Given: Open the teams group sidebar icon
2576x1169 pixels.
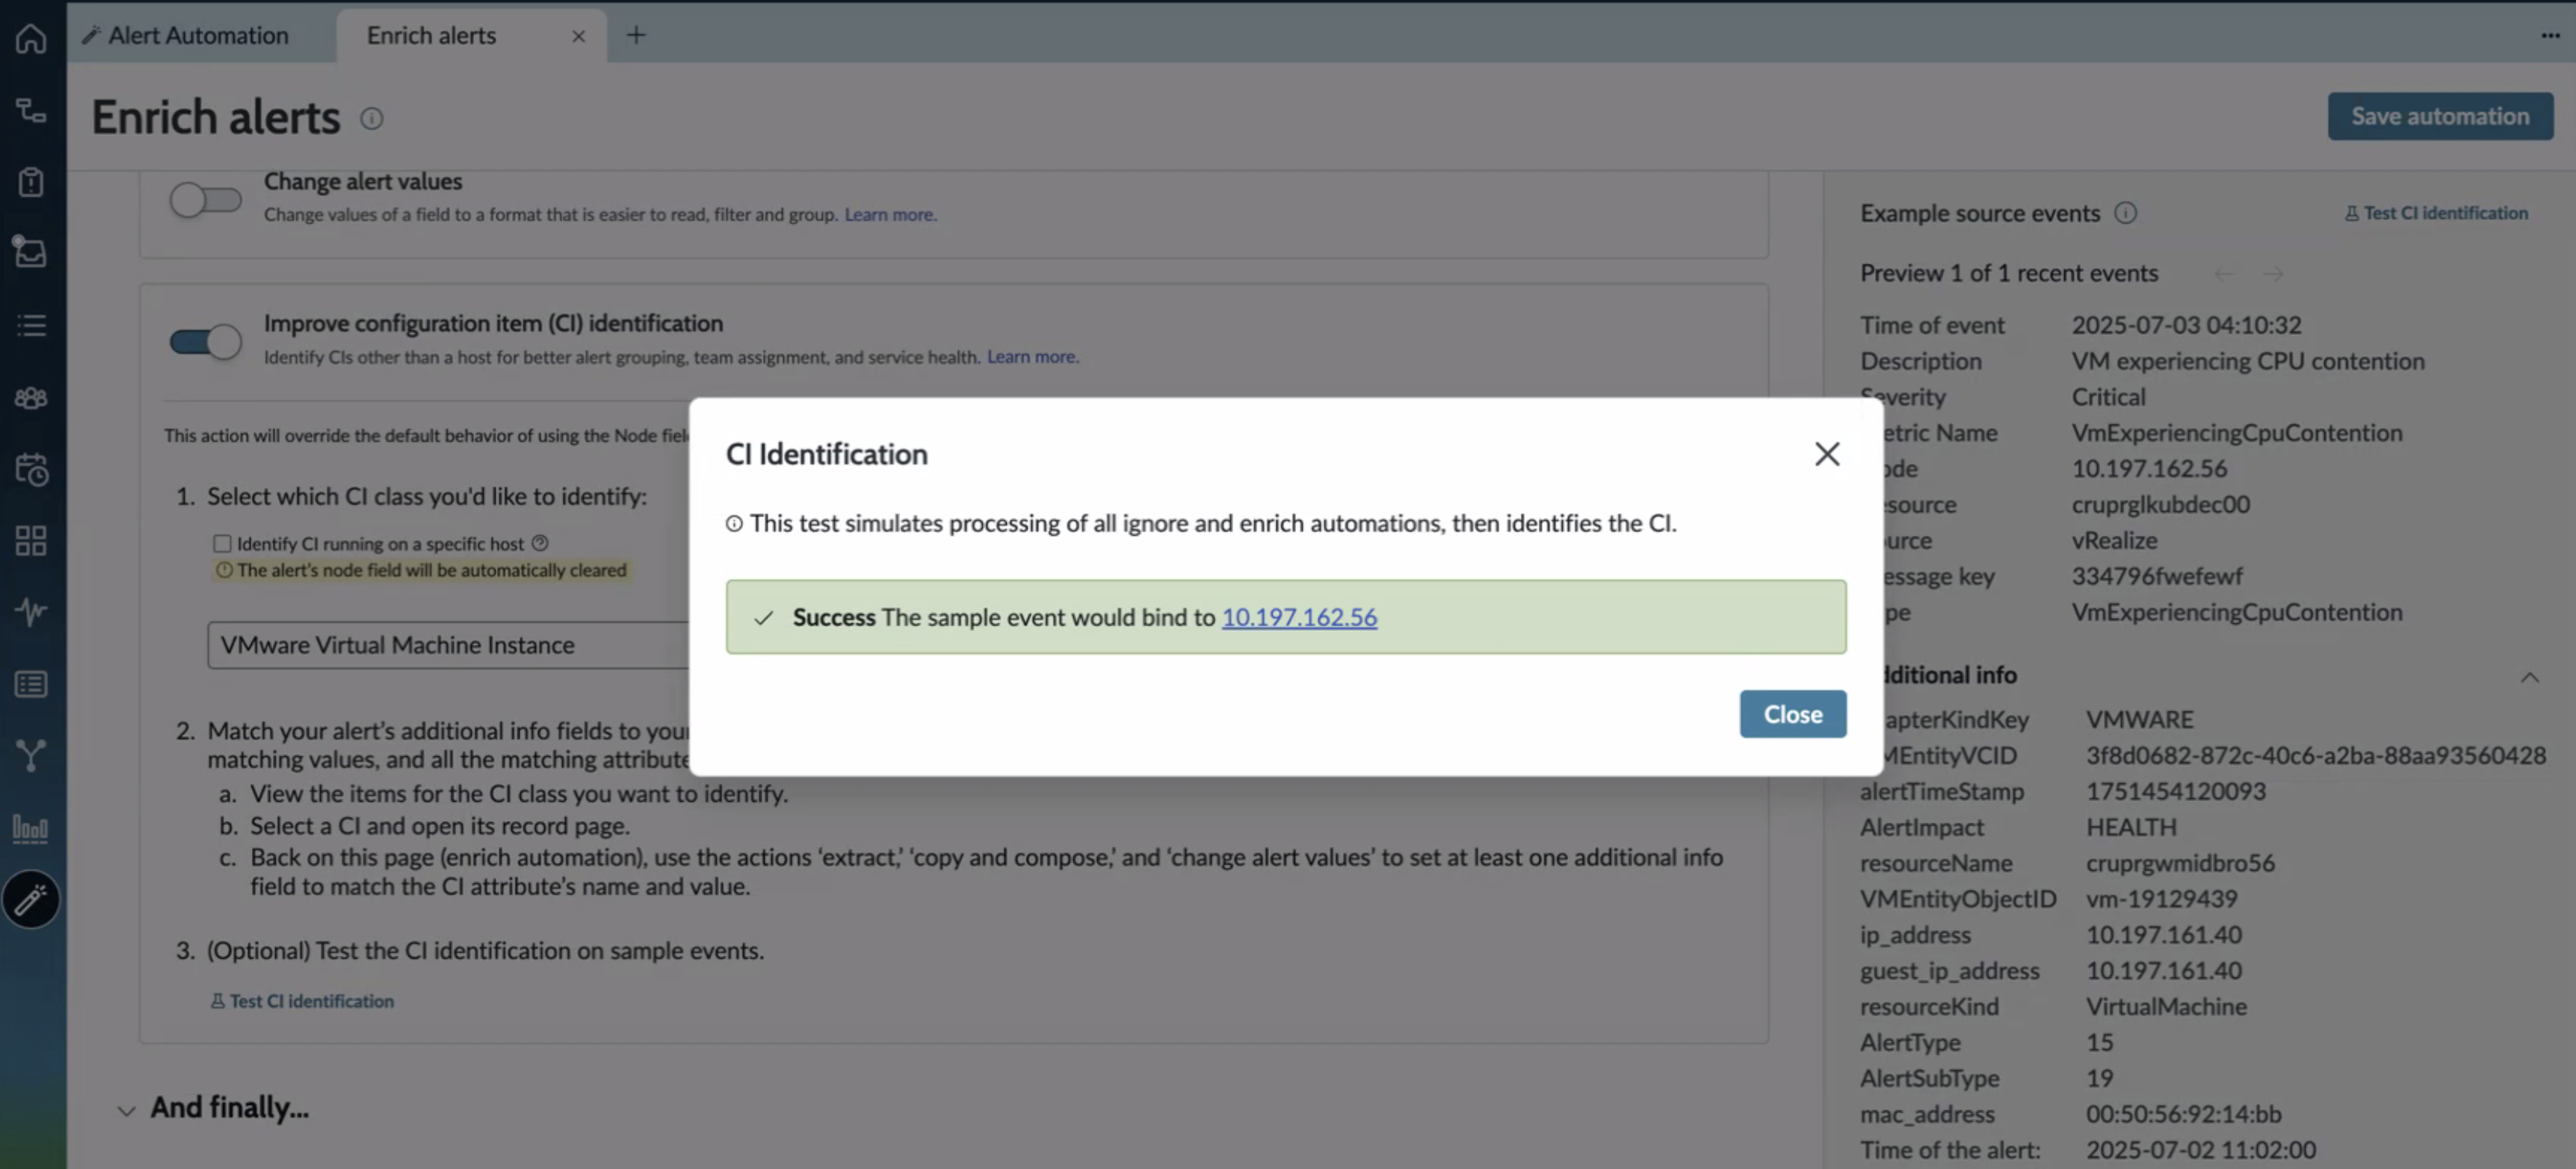Looking at the screenshot, I should (x=31, y=397).
